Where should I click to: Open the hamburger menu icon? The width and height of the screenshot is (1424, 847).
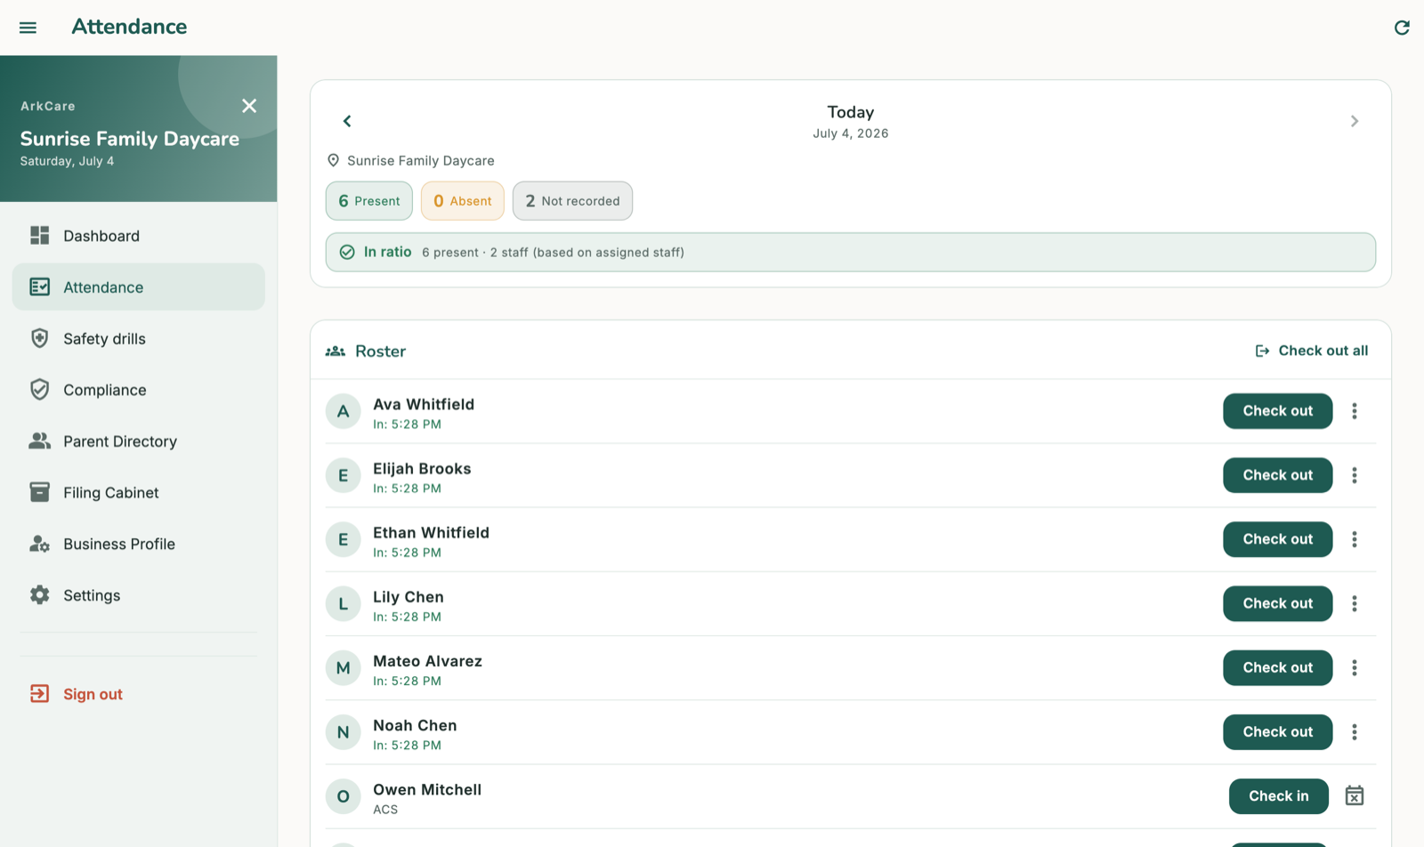tap(28, 28)
